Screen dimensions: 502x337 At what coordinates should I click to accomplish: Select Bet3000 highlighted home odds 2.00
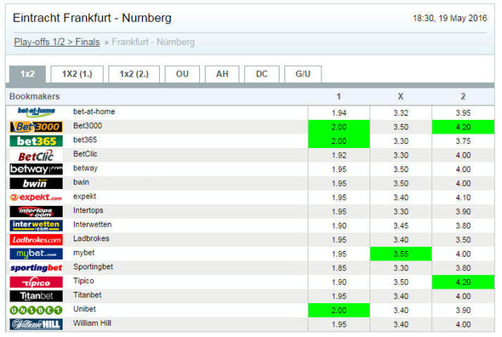339,127
